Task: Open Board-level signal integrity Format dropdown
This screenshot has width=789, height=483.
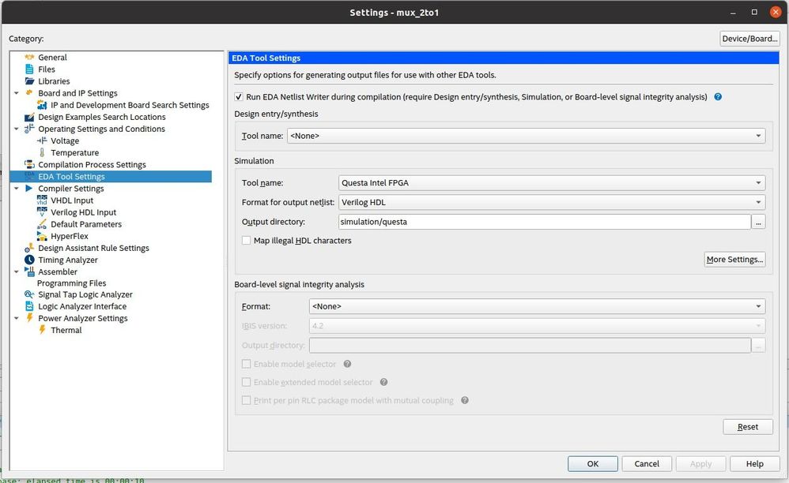Action: coord(536,306)
